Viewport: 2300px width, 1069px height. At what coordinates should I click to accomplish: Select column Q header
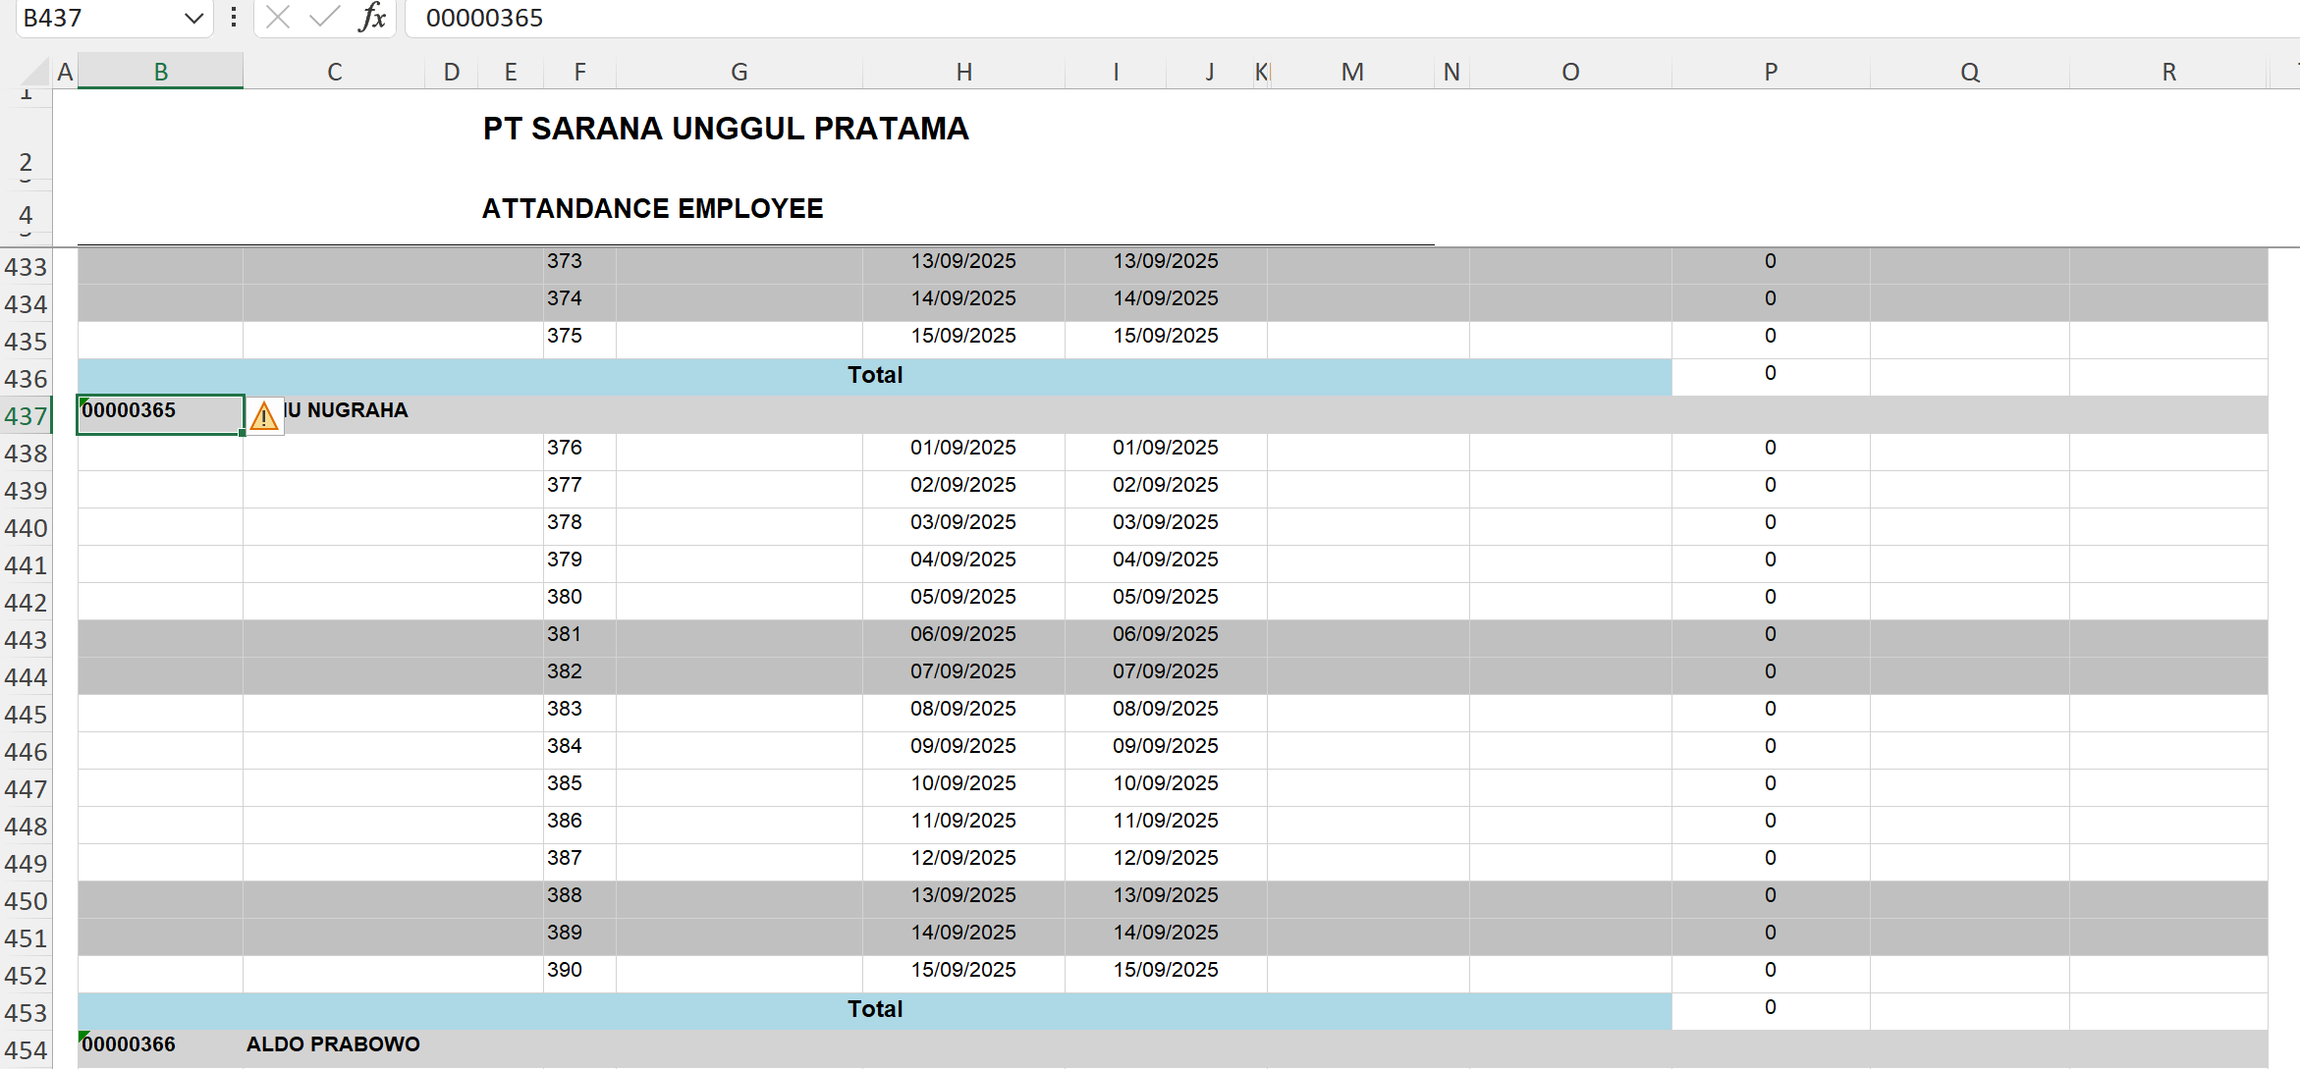[1970, 72]
